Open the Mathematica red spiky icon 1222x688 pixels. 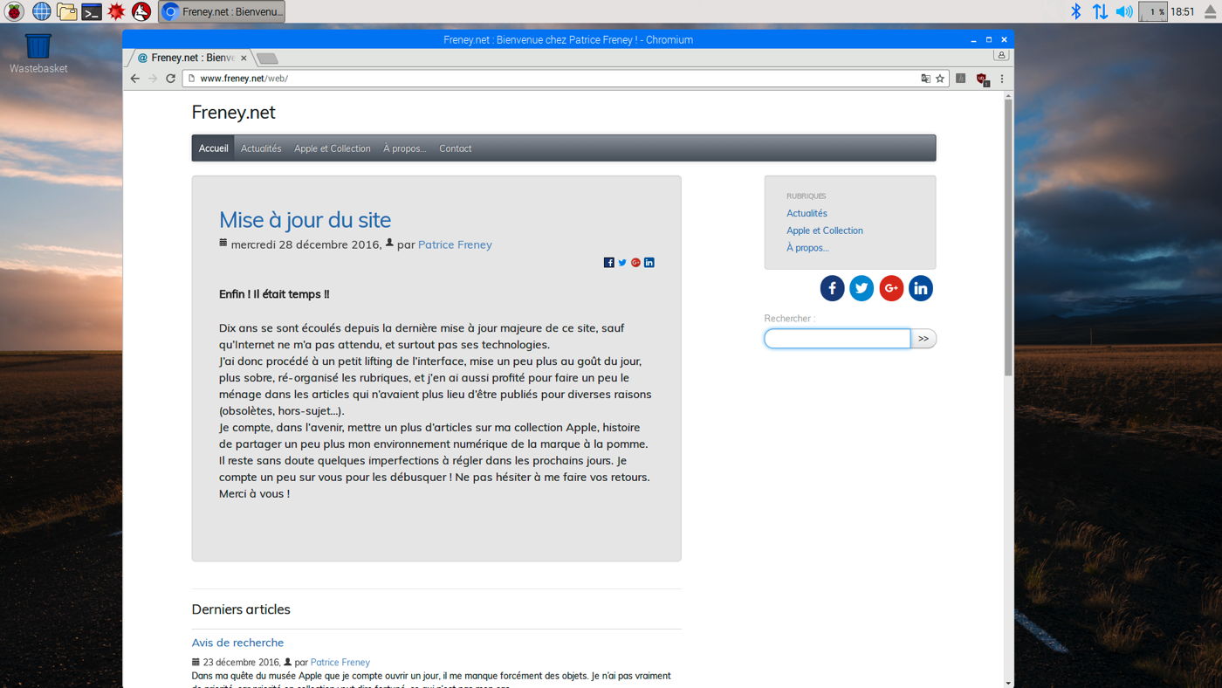click(116, 11)
